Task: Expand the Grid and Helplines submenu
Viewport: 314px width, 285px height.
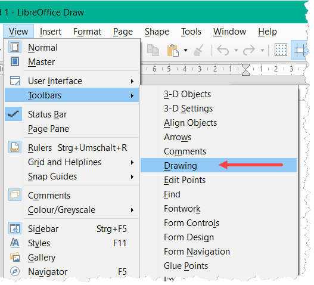Action: 71,162
